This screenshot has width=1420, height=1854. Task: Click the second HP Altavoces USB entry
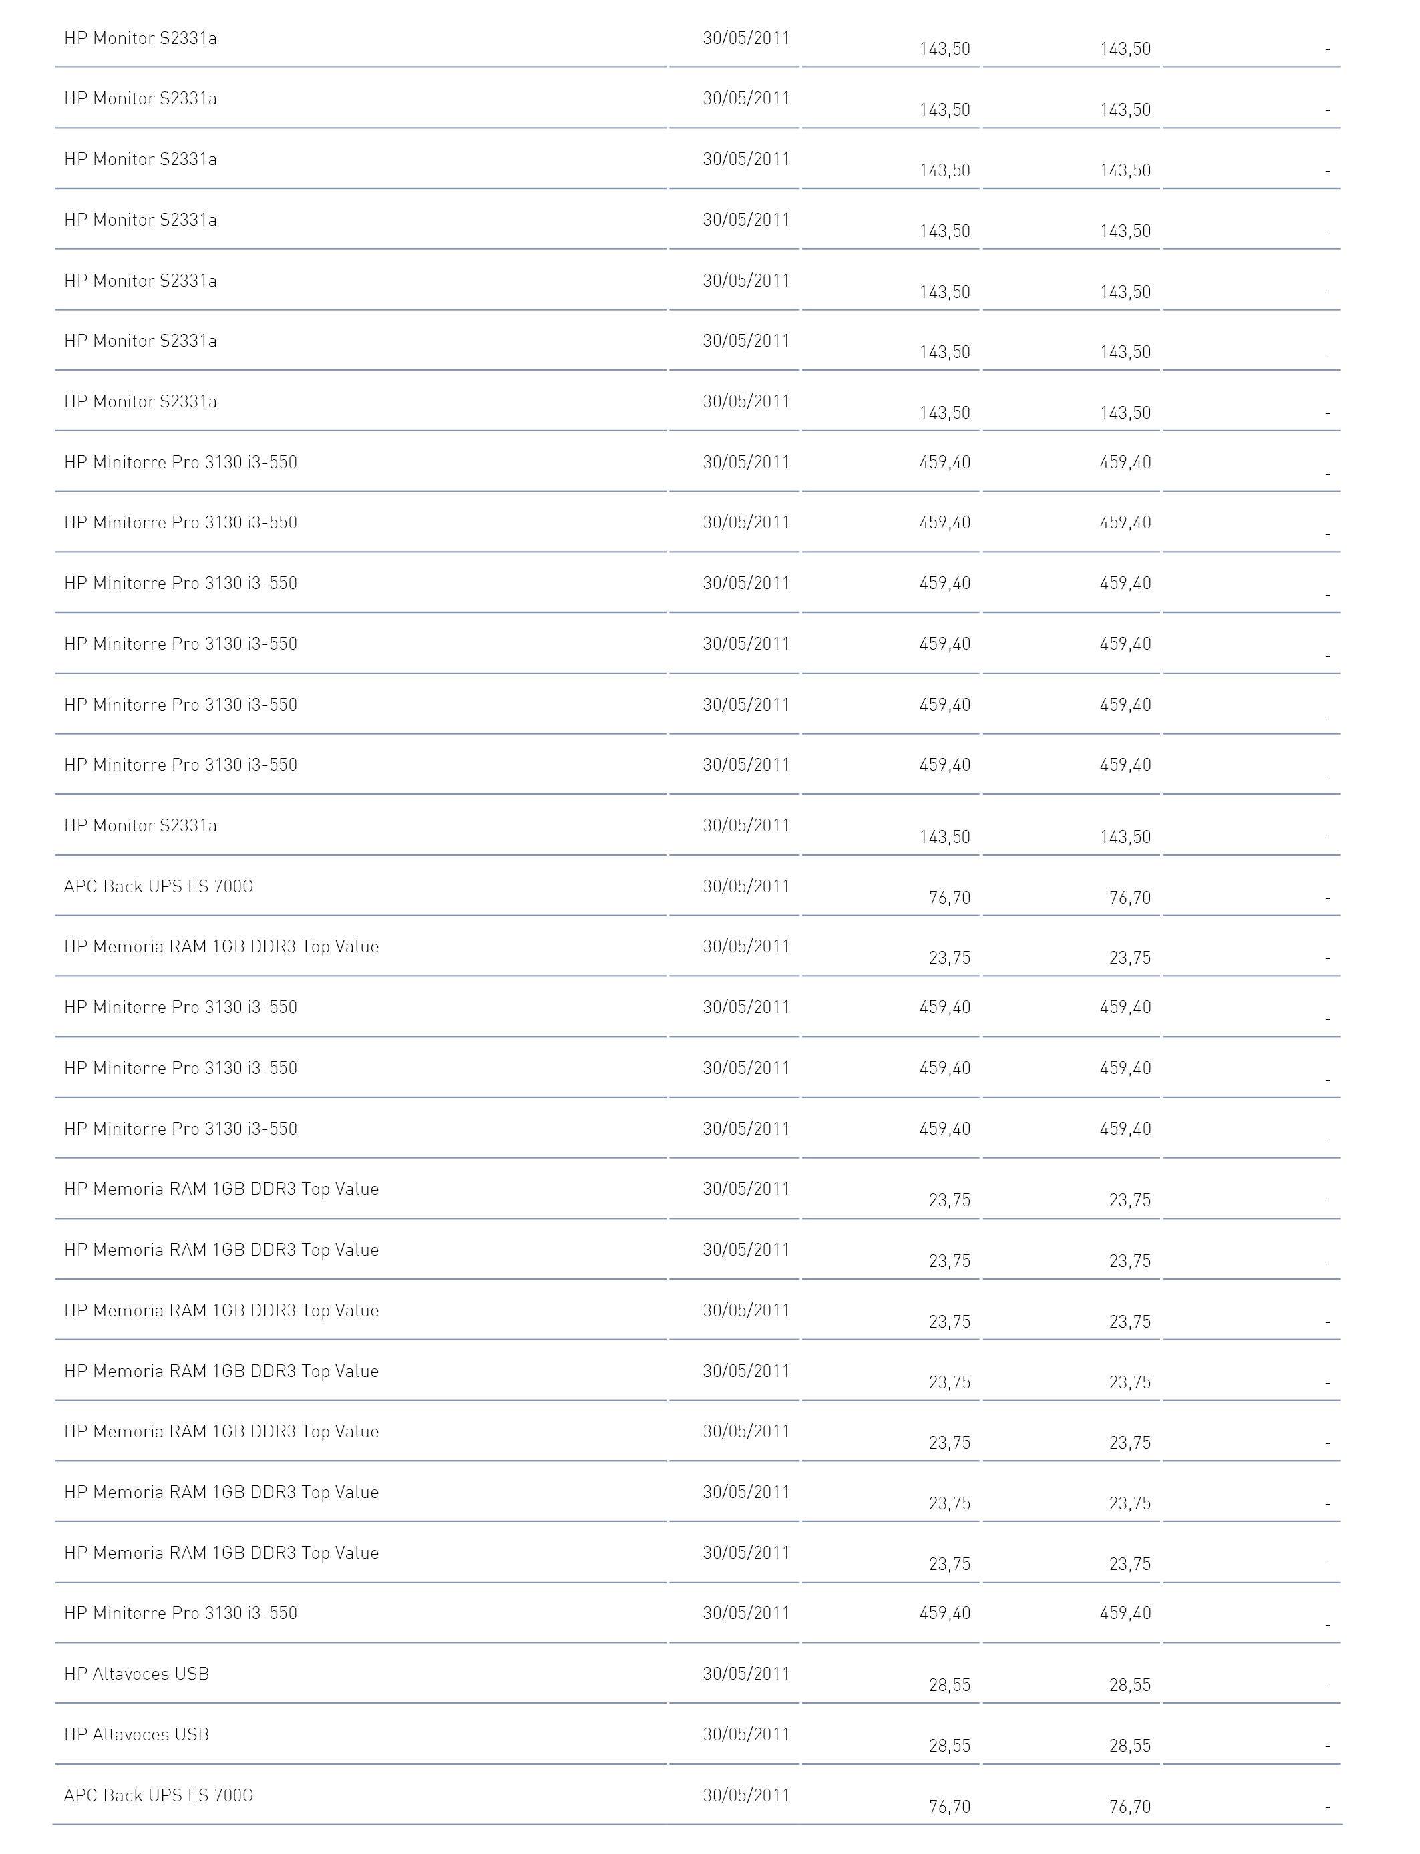coord(137,1734)
